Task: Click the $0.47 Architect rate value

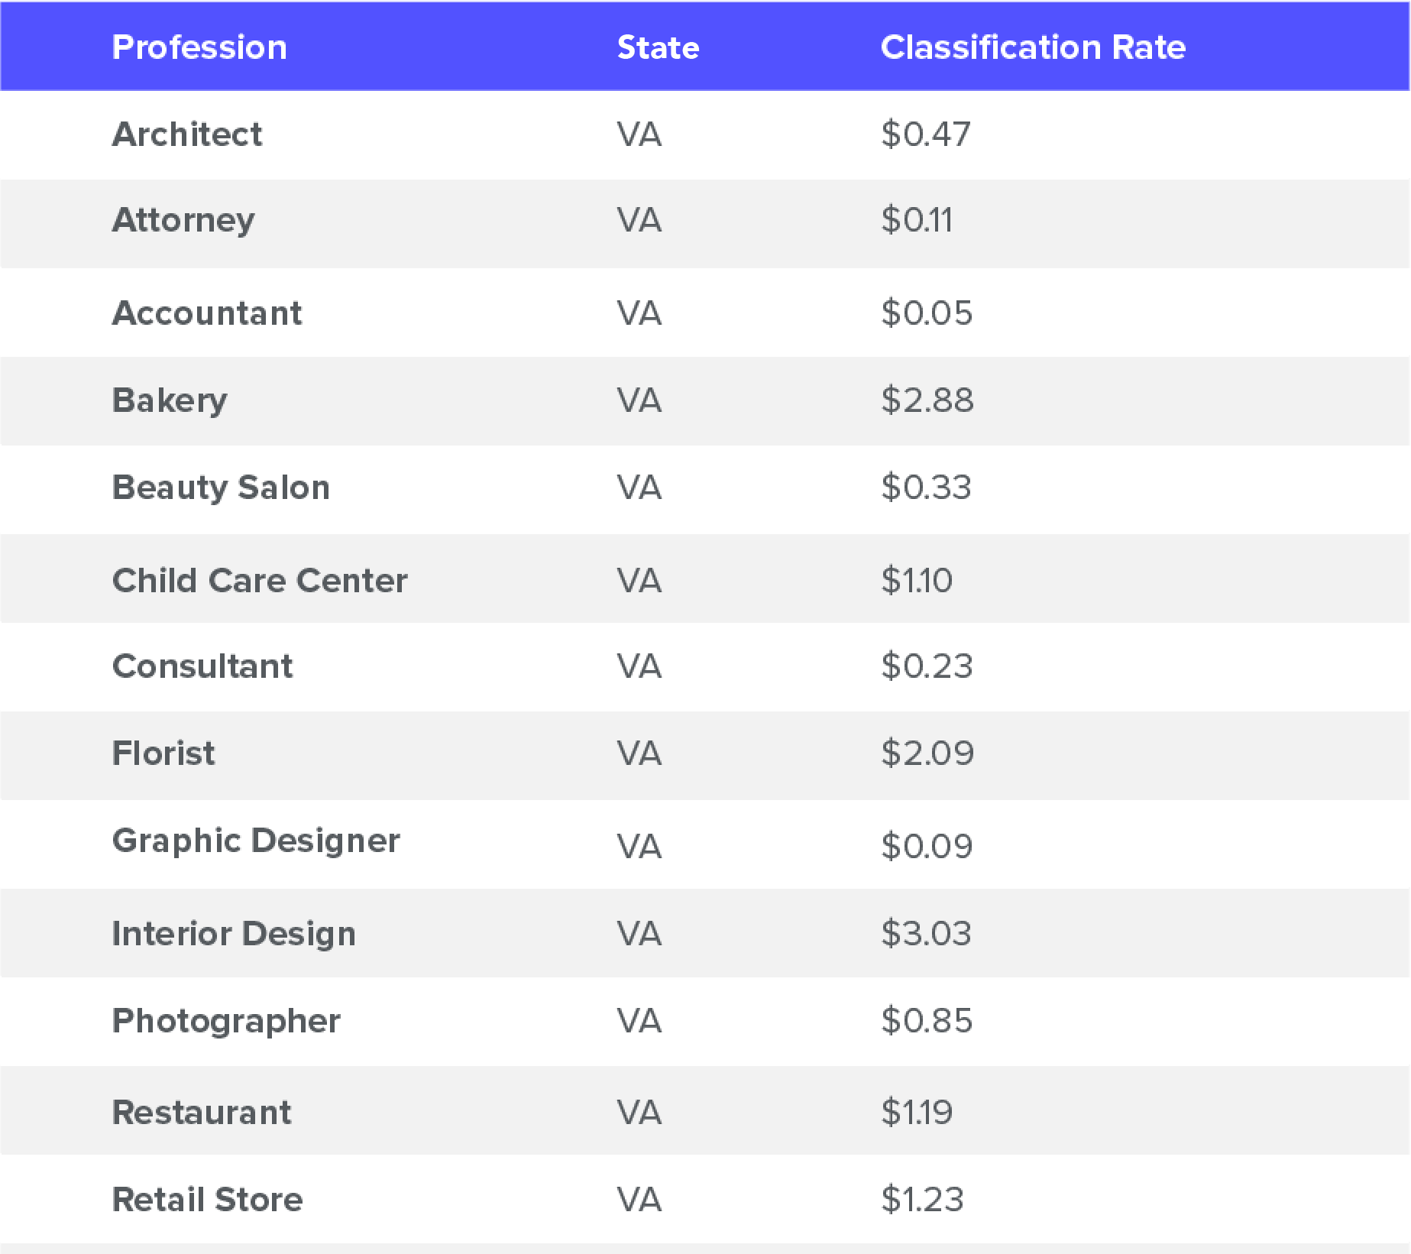Action: (x=925, y=134)
